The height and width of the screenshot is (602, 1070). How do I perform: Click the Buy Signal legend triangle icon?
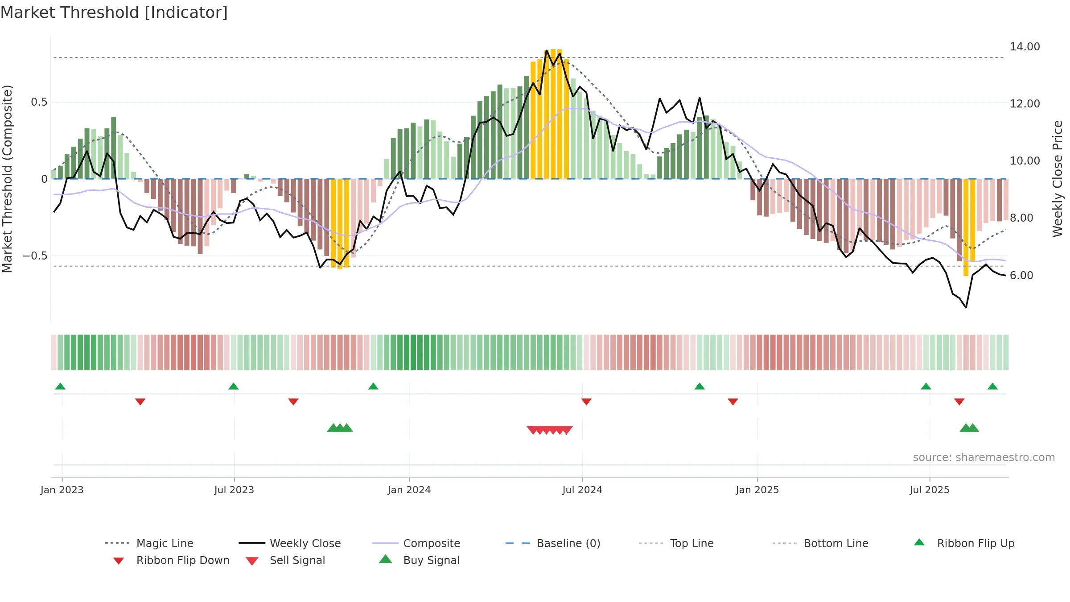[x=386, y=559]
